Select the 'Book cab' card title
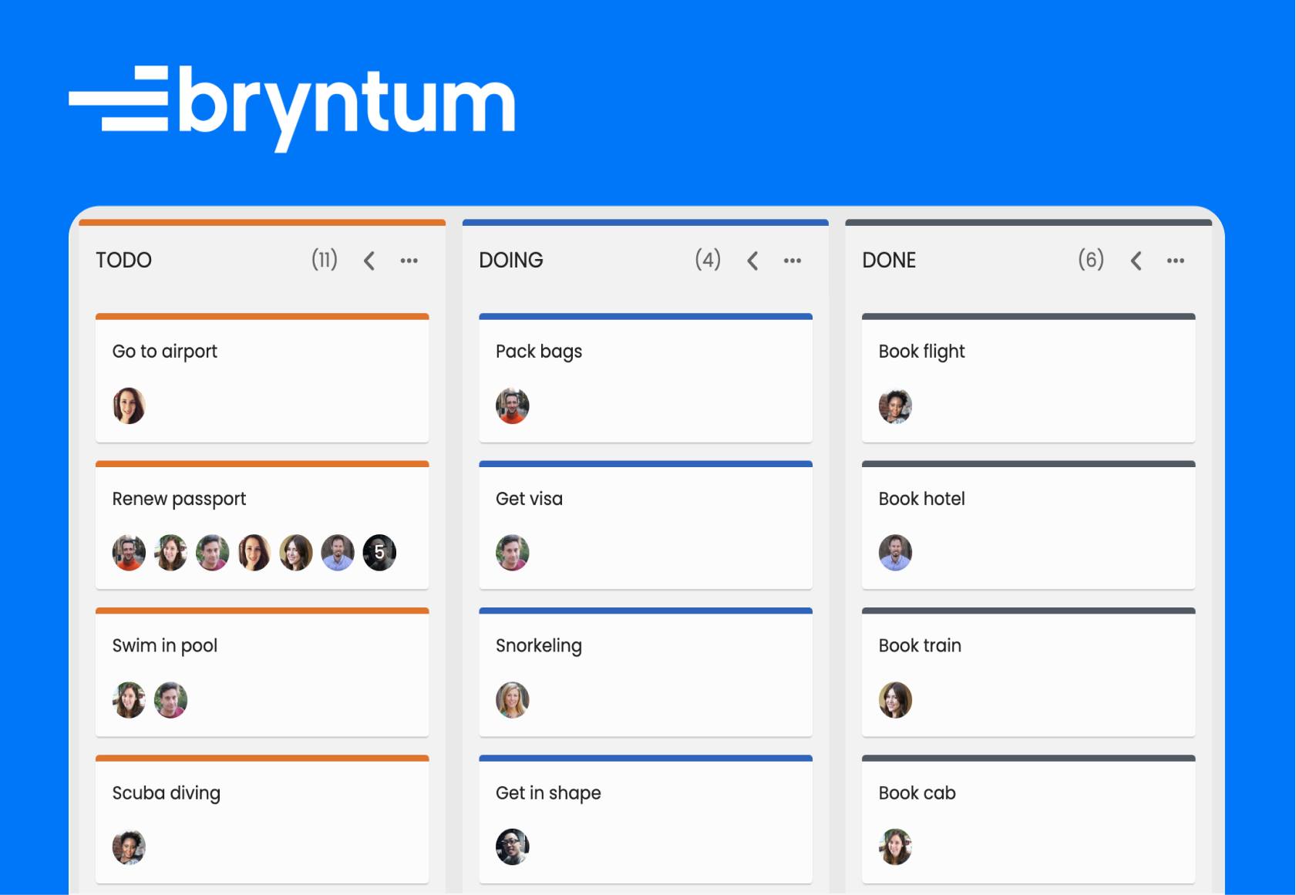The image size is (1296, 895). coord(917,793)
